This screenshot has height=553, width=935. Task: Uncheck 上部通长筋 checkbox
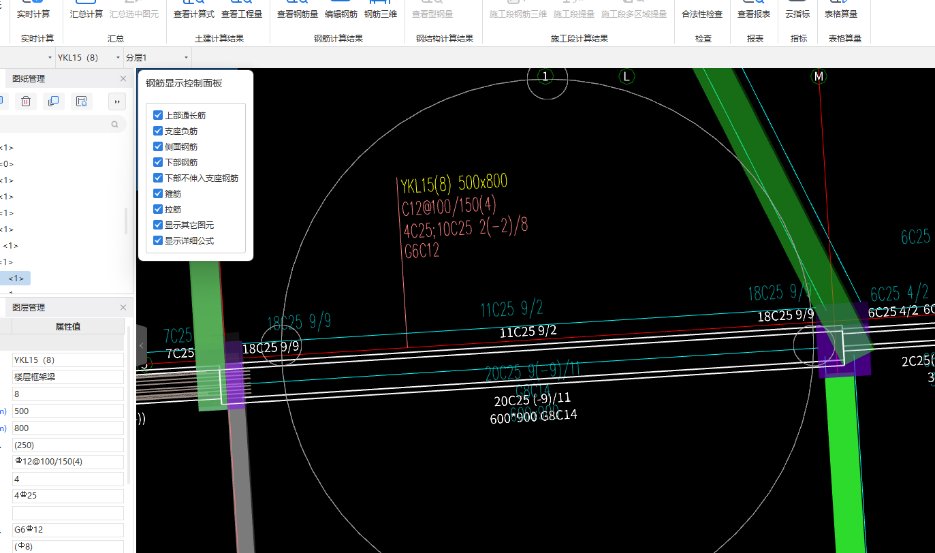point(158,115)
